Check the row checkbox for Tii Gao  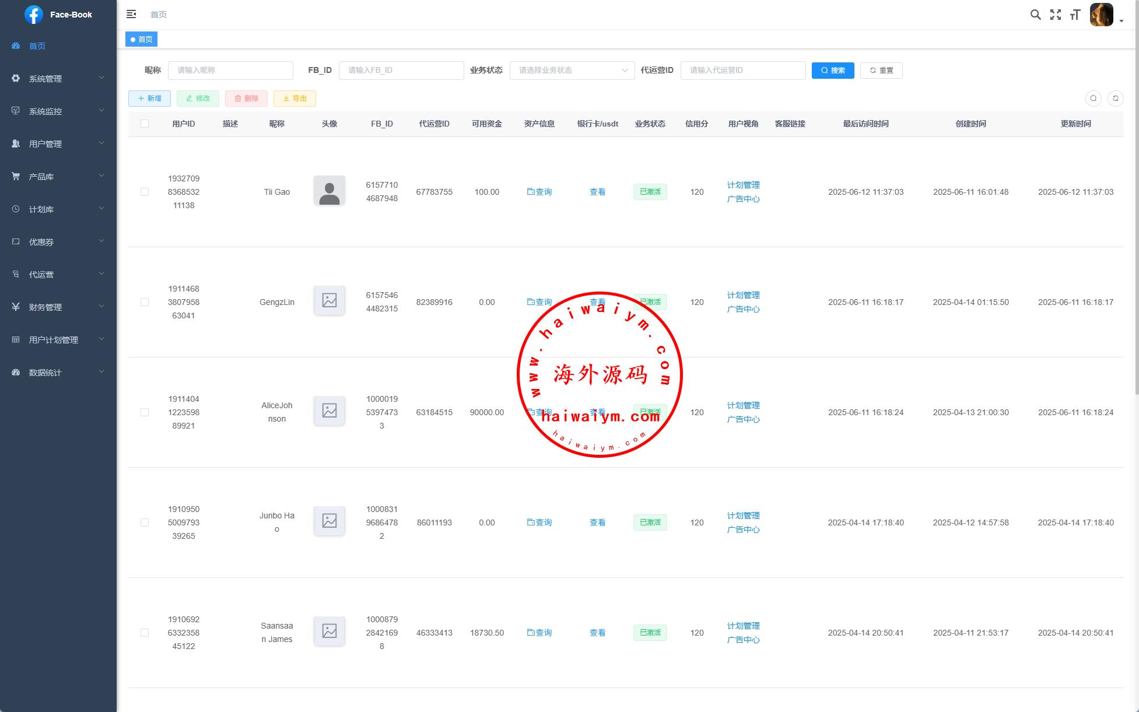(145, 192)
